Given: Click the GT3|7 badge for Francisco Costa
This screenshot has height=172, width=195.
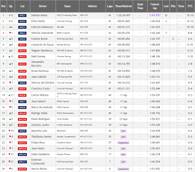Looking at the screenshot, I should [x=22, y=89].
